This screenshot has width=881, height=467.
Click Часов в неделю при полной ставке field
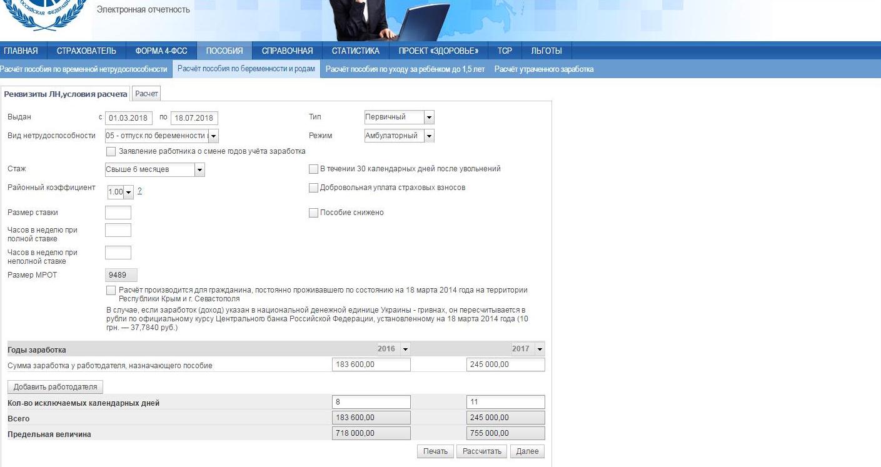point(118,230)
